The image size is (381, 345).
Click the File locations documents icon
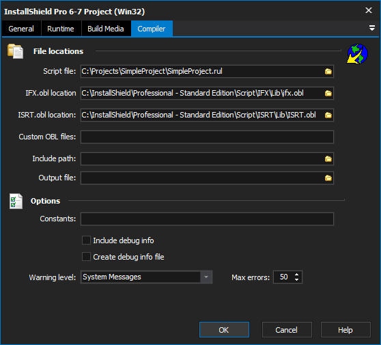(x=16, y=51)
